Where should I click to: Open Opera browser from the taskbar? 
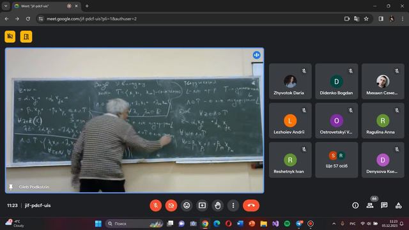point(228,224)
